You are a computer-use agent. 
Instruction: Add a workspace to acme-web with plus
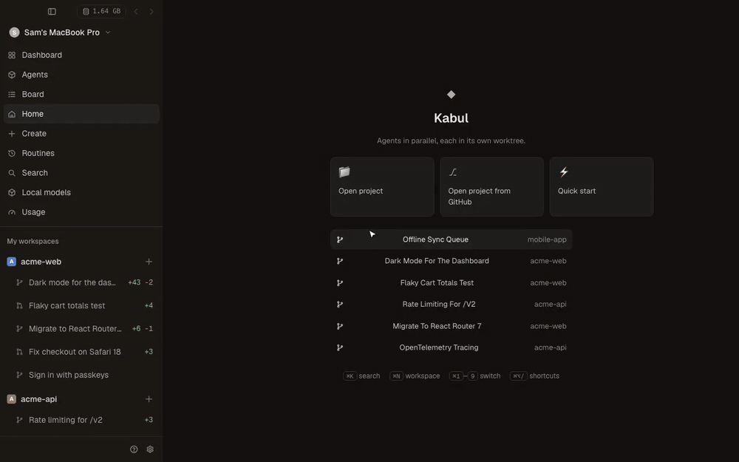[x=149, y=262]
